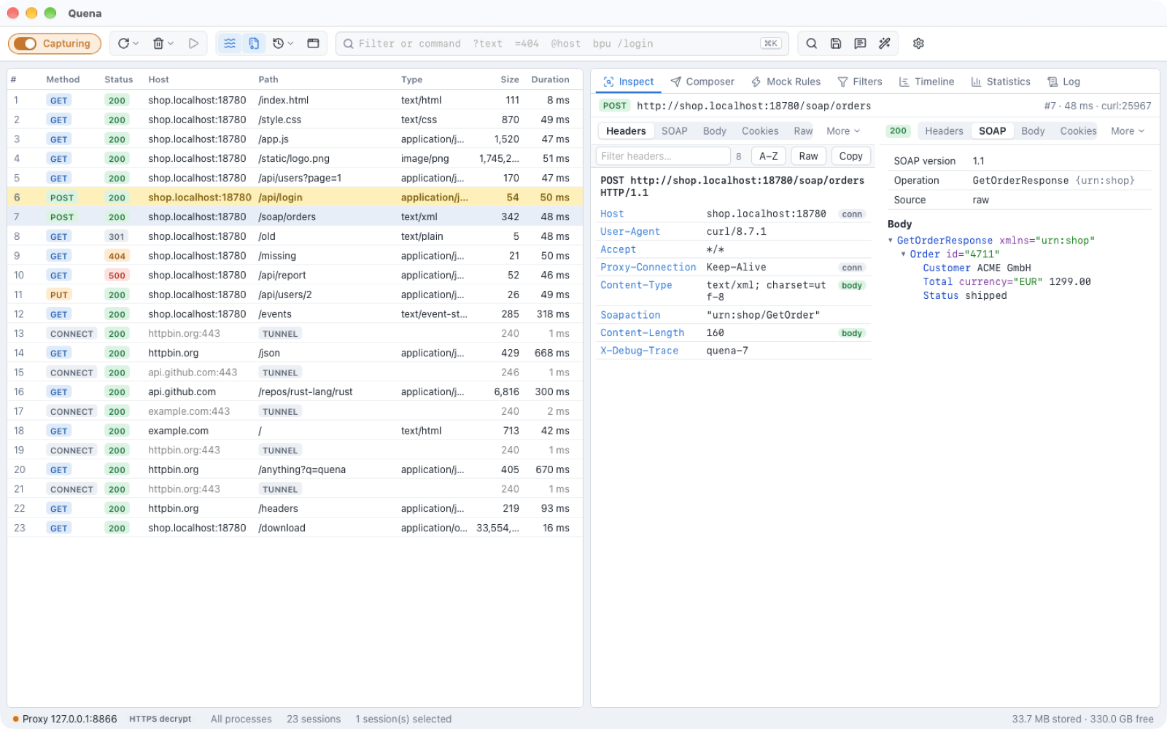The width and height of the screenshot is (1167, 729).
Task: Click the PUT /api/users/2 session
Action: point(295,295)
